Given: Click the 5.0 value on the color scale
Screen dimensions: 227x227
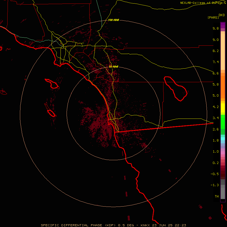Looking at the screenshot, I should 216,96.
